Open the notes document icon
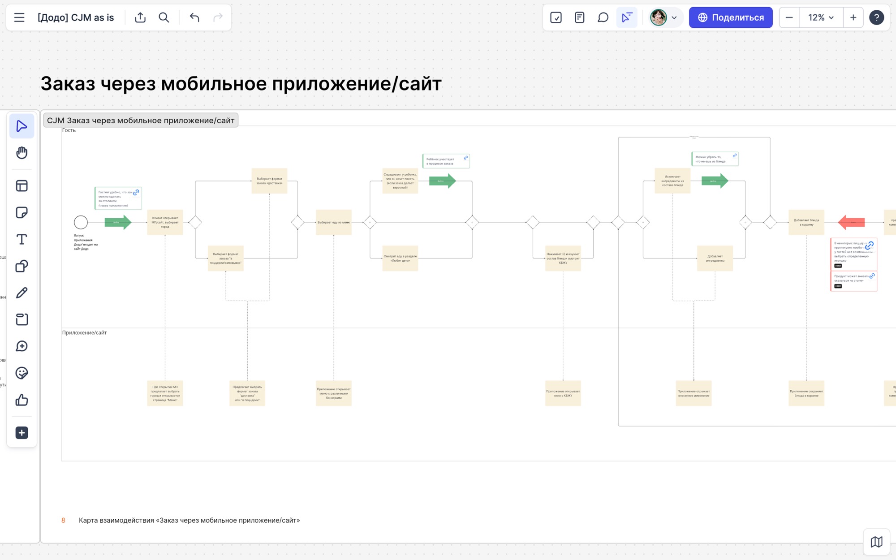This screenshot has height=560, width=896. pos(579,17)
